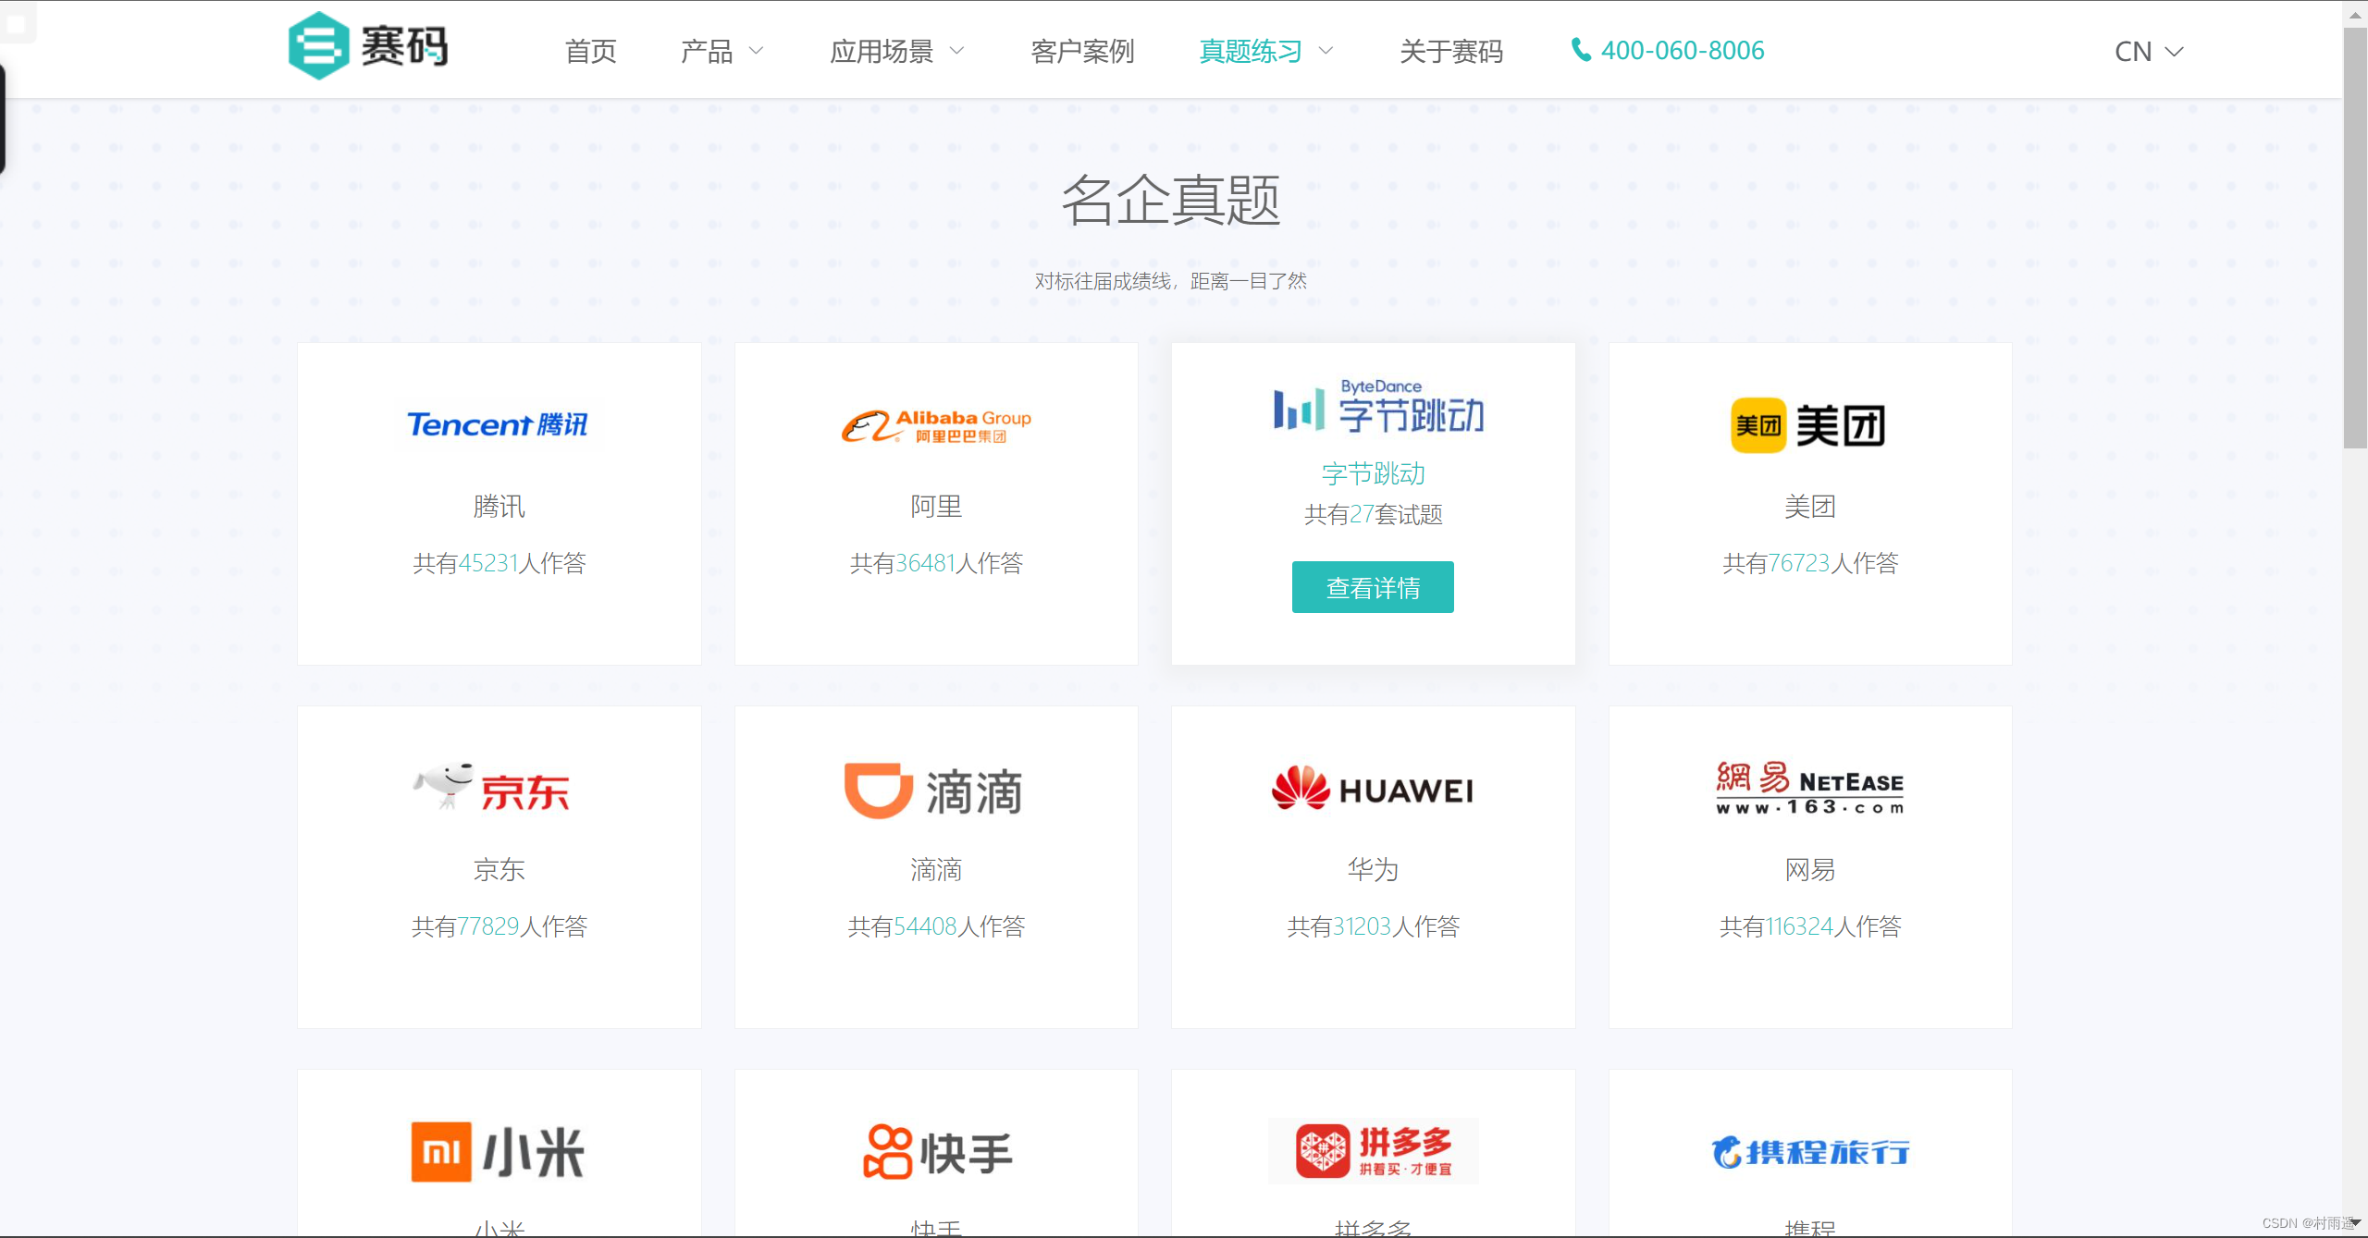Open the NetEase 网易 logo card
Viewport: 2368px width, 1238px height.
1810,788
